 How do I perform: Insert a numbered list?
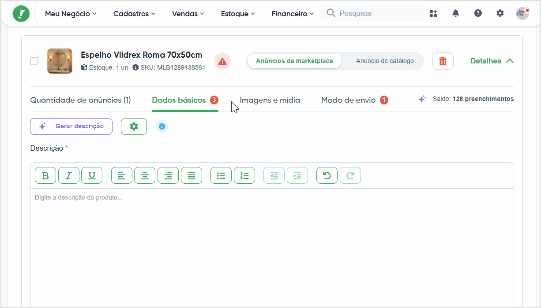244,175
